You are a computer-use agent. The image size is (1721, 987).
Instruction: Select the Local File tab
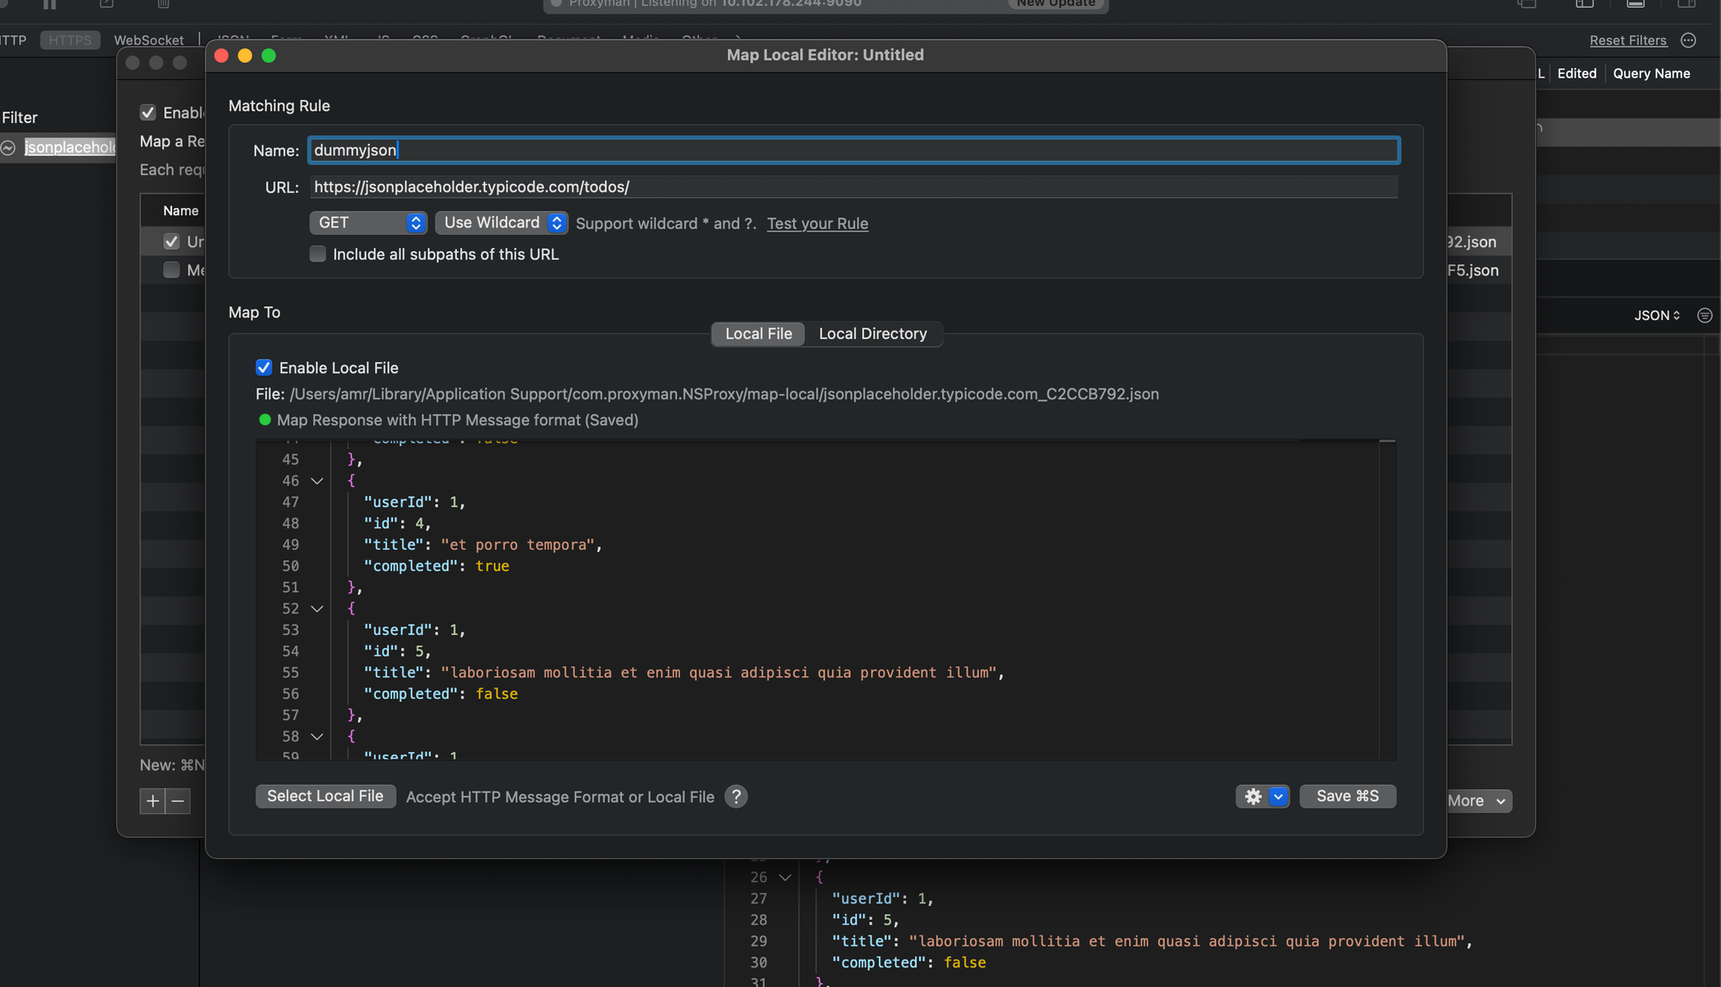click(x=758, y=334)
